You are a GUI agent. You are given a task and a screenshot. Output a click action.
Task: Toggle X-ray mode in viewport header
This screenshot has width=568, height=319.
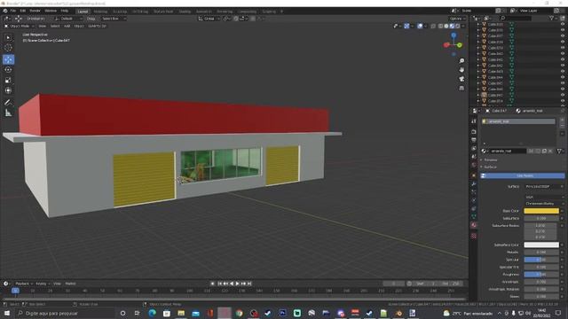click(x=433, y=26)
